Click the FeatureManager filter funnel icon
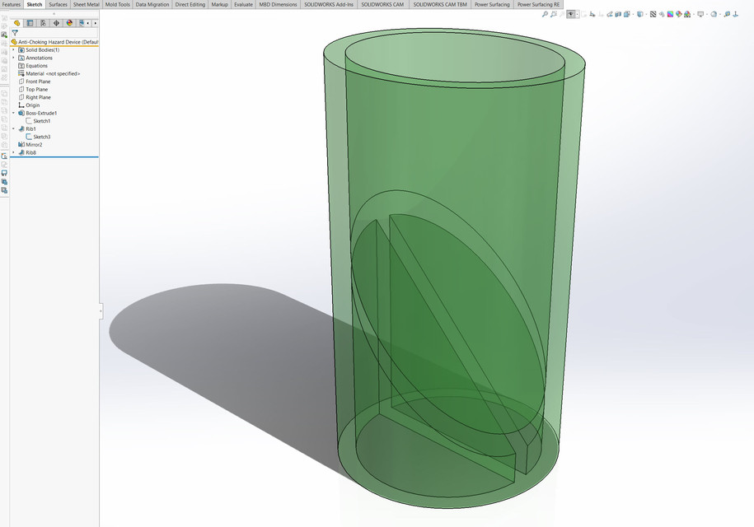 pos(15,31)
